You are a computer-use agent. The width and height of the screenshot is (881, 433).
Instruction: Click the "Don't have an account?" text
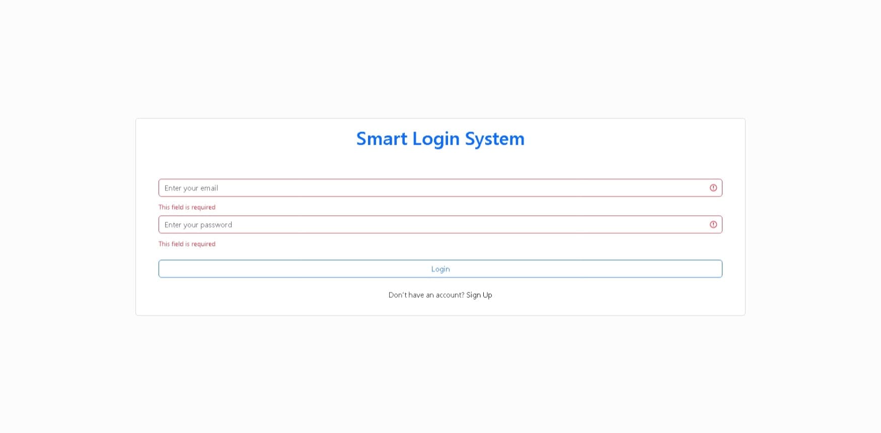pyautogui.click(x=426, y=295)
